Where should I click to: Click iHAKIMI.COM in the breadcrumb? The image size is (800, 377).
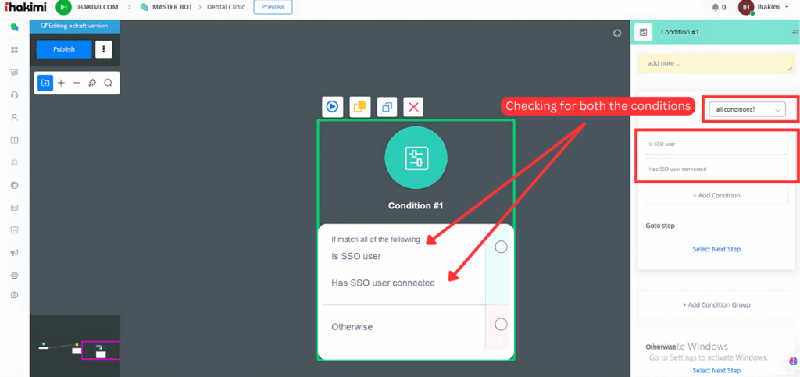click(96, 8)
